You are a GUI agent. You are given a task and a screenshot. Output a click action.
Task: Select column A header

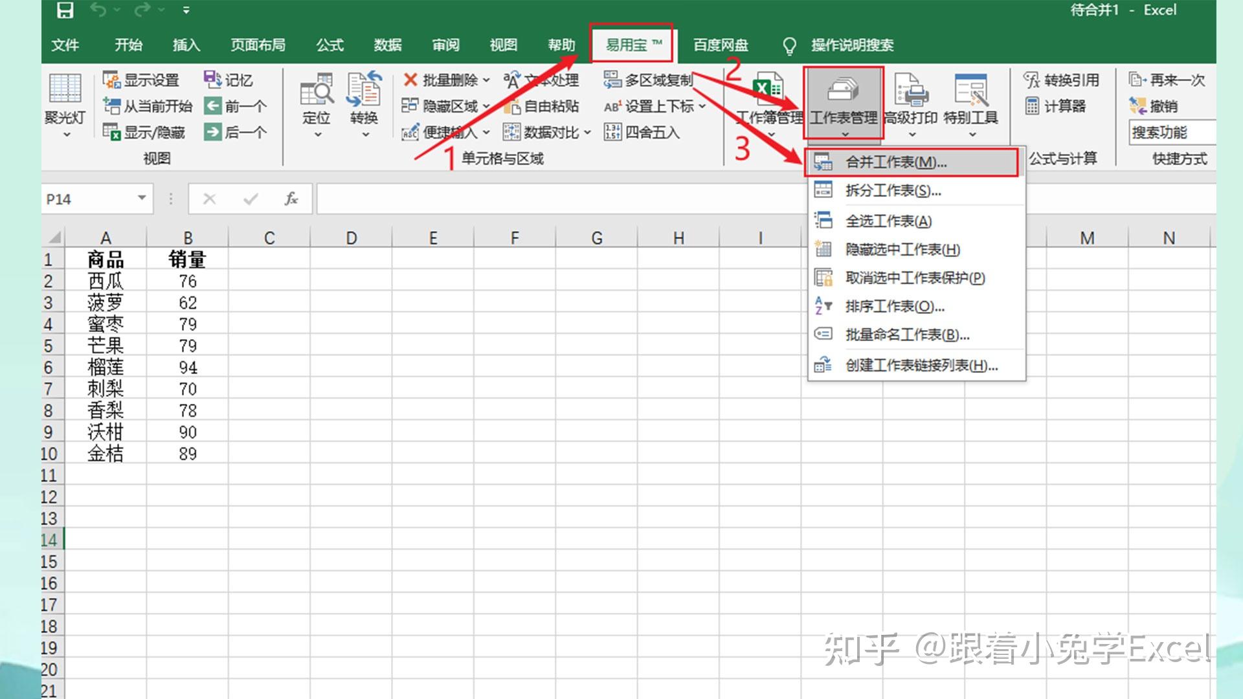point(106,238)
